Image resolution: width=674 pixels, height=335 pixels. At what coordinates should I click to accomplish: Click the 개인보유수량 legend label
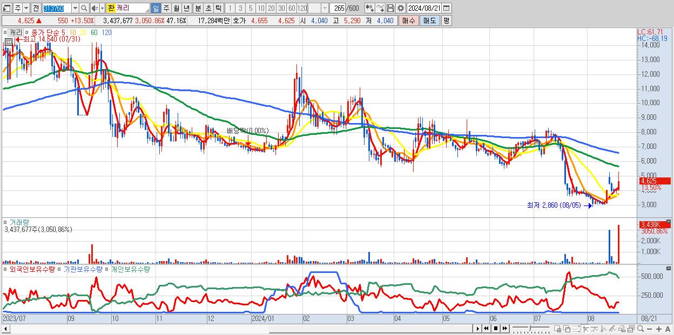[130, 269]
